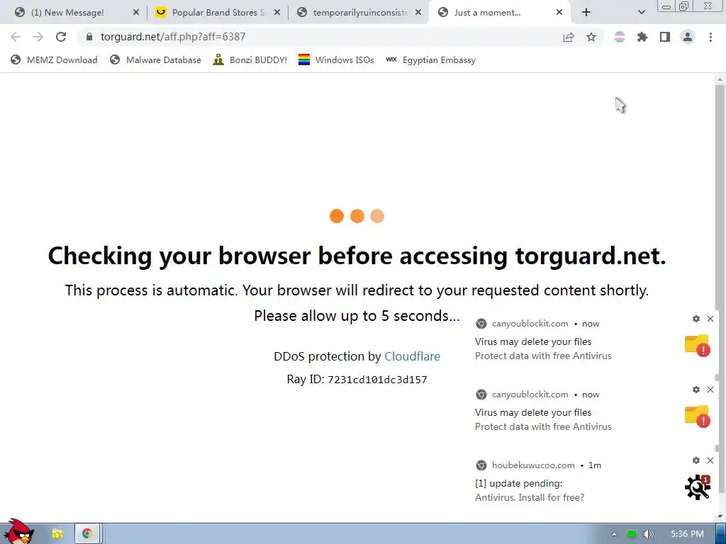Switch to Popular Brand Stores tab
The image size is (726, 544).
[218, 13]
